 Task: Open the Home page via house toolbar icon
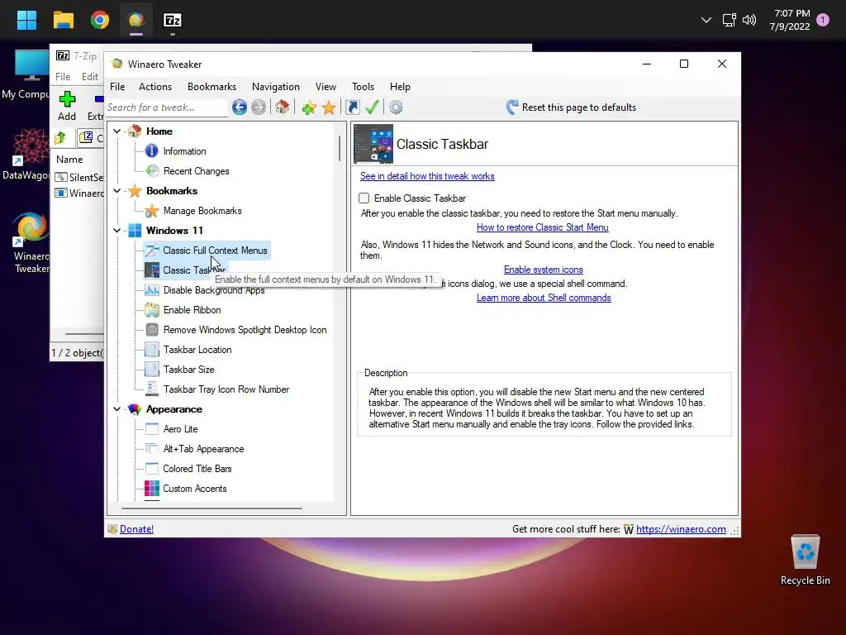(x=283, y=107)
